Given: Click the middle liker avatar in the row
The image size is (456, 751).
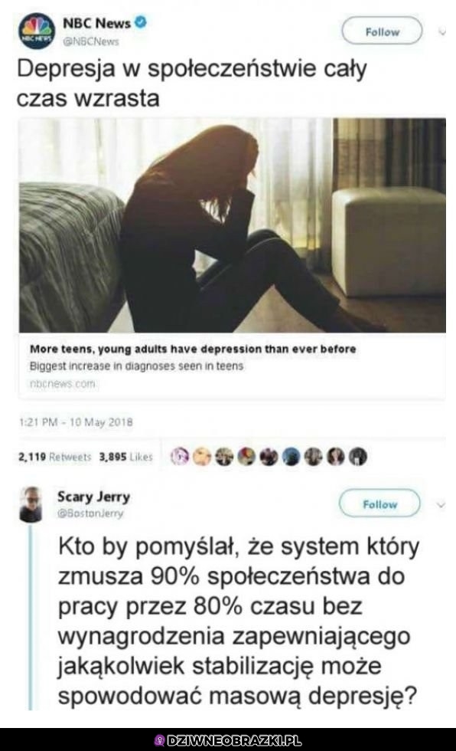Looking at the screenshot, I should (x=269, y=457).
